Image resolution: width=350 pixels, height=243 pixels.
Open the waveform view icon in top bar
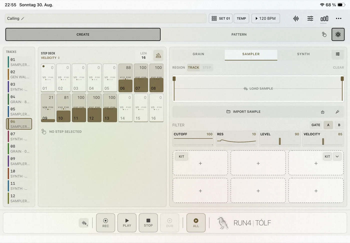[x=296, y=18]
